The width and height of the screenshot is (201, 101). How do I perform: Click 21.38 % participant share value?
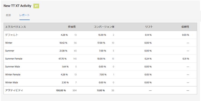pyautogui.click(x=63, y=51)
